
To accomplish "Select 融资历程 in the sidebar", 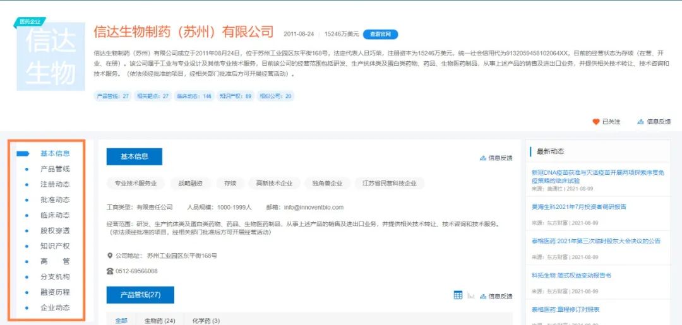I will pos(55,292).
